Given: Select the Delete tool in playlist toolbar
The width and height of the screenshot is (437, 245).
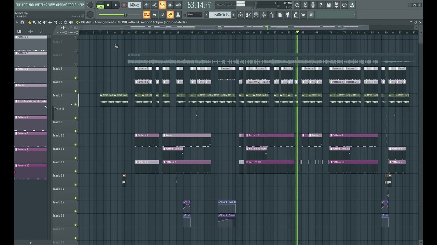Looking at the screenshot, I should [x=40, y=22].
